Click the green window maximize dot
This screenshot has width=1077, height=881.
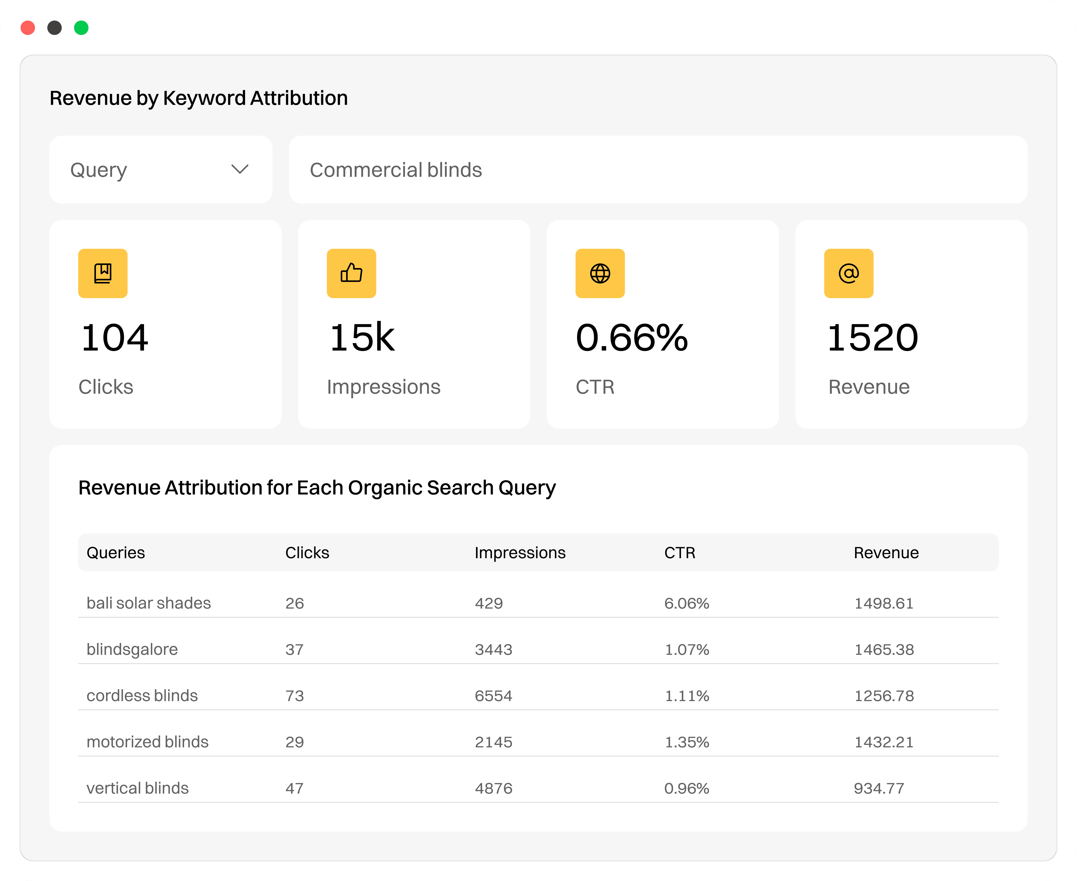[x=81, y=28]
